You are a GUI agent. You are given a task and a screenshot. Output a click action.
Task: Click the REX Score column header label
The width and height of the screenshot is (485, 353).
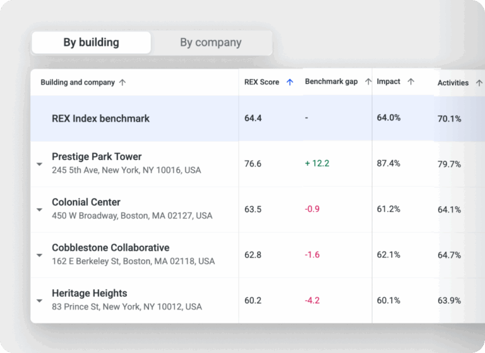[x=261, y=82]
